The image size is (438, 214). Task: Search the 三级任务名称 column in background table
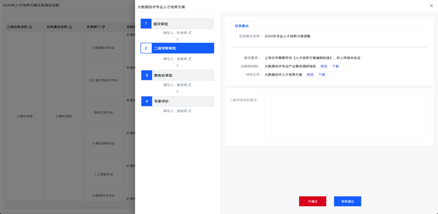30,27
